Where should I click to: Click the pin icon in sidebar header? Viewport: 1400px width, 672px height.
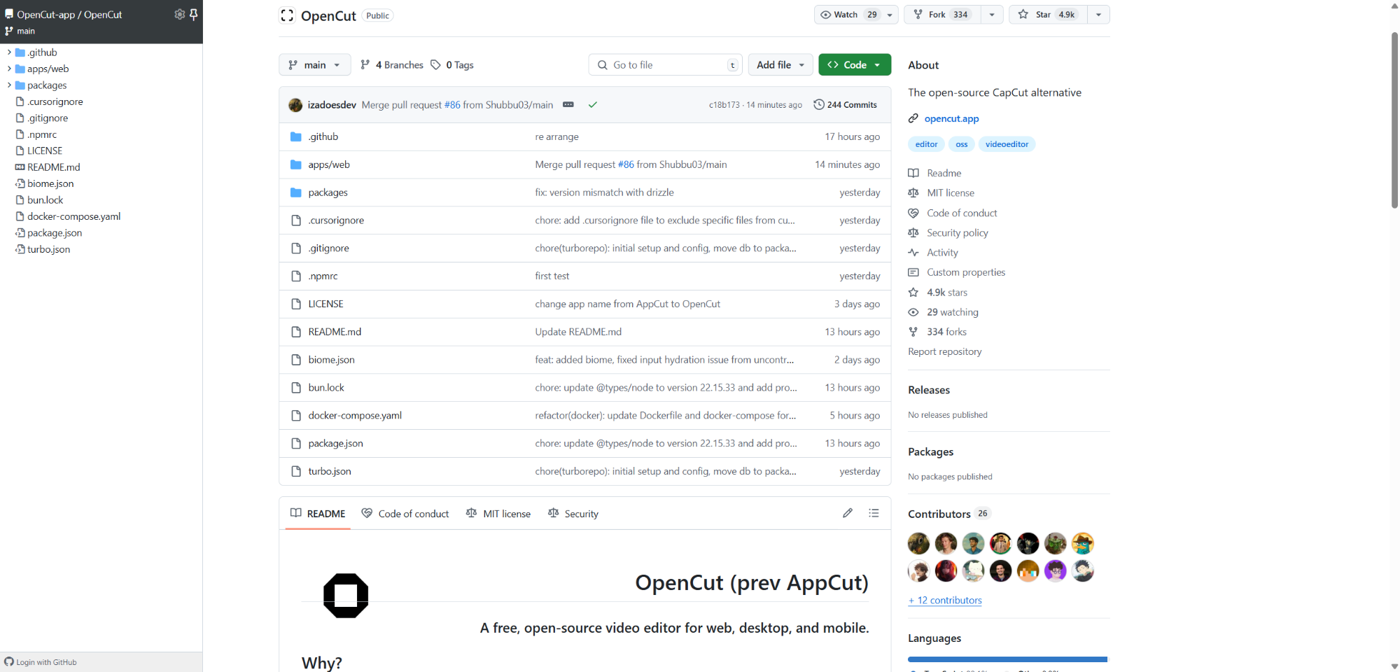(x=194, y=14)
